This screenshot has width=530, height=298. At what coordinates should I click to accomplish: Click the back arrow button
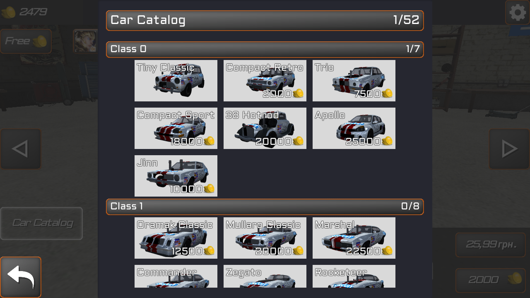click(x=21, y=277)
